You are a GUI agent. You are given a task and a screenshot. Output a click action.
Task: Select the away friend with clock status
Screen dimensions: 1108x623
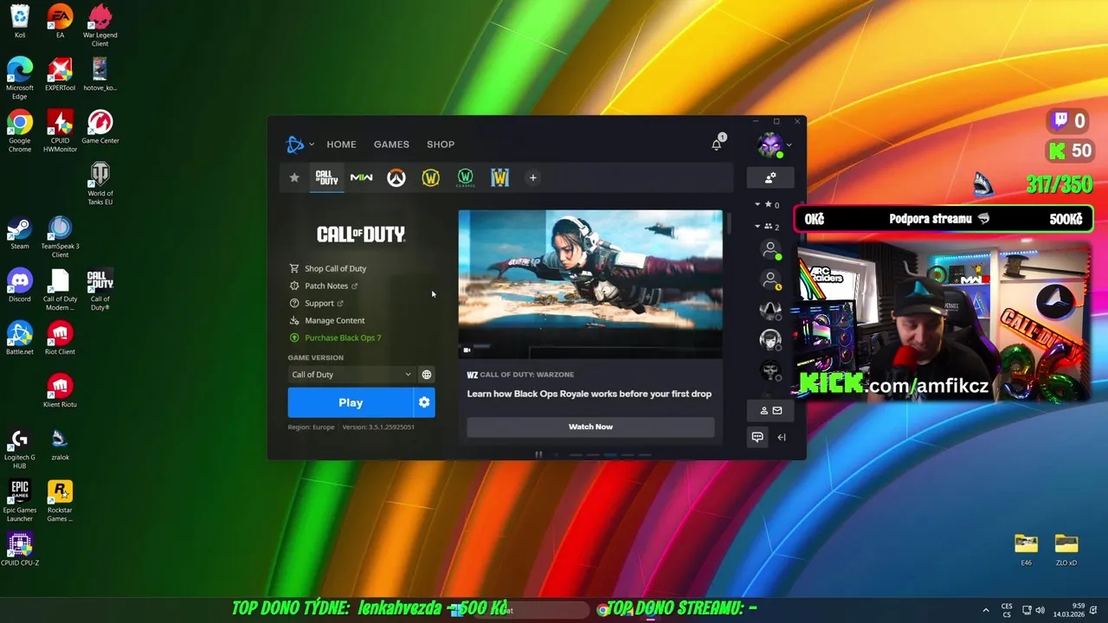[x=770, y=280]
